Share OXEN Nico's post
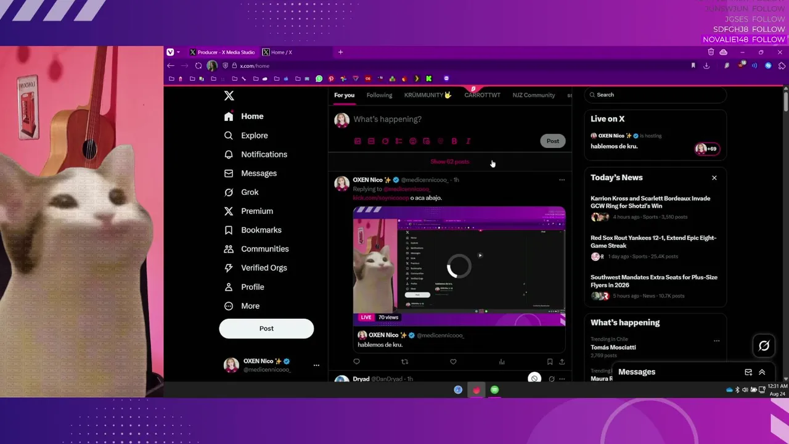This screenshot has height=444, width=789. click(x=562, y=362)
